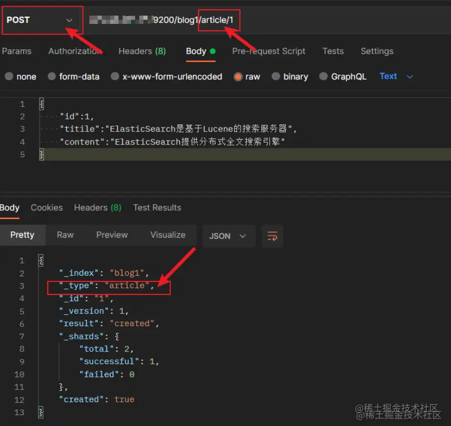Open the Text format dropdown
451x426 pixels.
(x=396, y=76)
